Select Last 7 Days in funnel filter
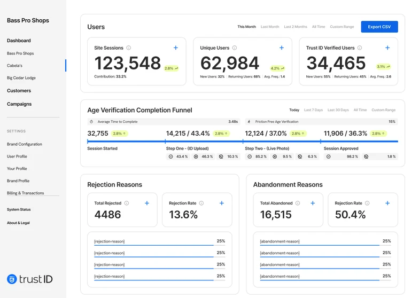The width and height of the screenshot is (419, 298). click(x=313, y=110)
